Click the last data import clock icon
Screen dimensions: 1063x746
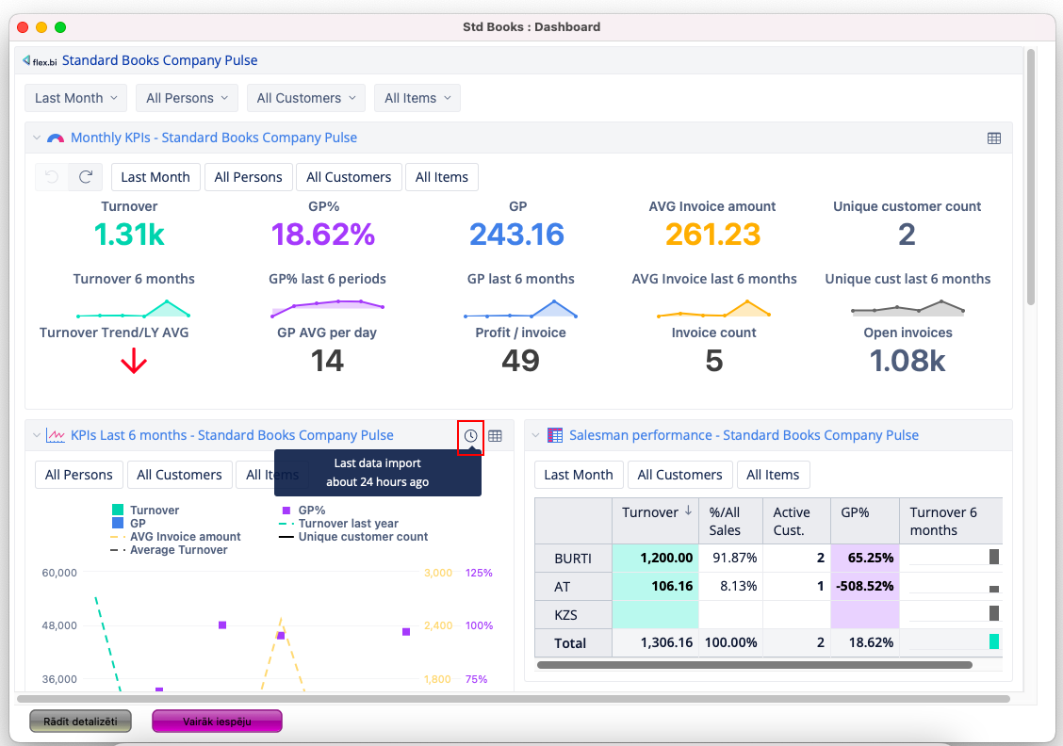(x=470, y=436)
